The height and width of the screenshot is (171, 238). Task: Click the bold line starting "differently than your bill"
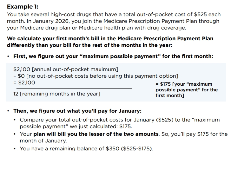point(89,45)
